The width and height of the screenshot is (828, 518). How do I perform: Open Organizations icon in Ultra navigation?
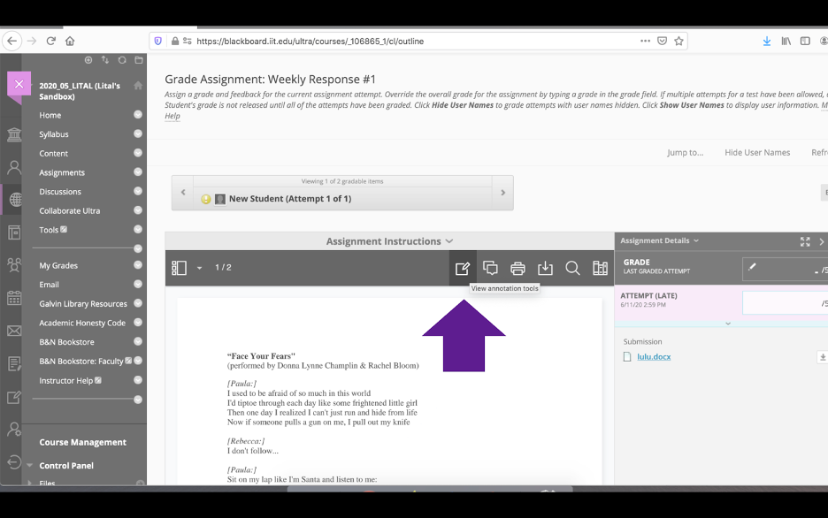click(x=14, y=232)
